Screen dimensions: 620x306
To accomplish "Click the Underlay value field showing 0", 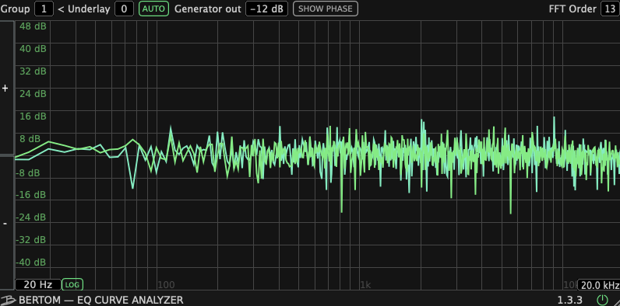I will [x=124, y=9].
